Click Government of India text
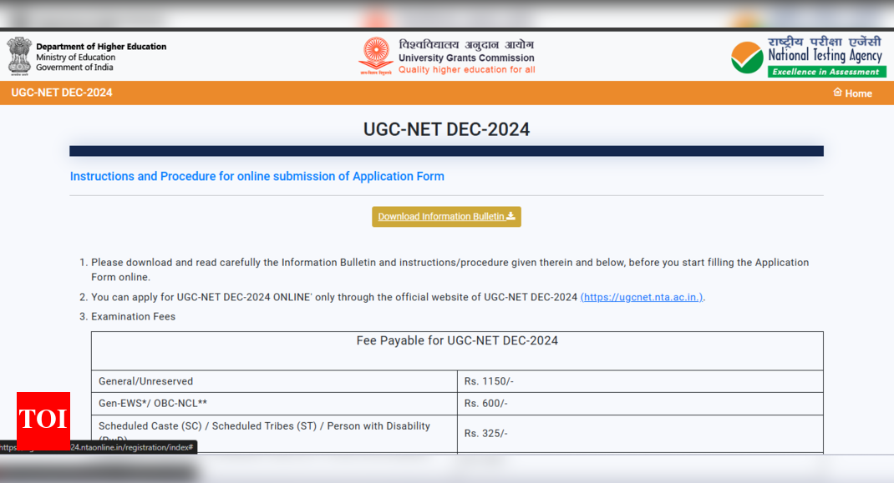 [x=74, y=68]
